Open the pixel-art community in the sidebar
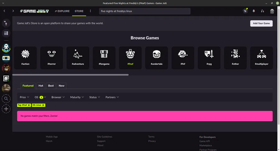This screenshot has width=280, height=151. pyautogui.click(x=6, y=78)
